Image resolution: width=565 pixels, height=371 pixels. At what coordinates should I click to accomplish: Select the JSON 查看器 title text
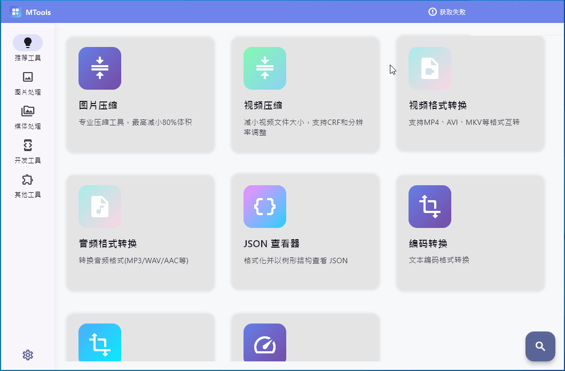pos(271,244)
